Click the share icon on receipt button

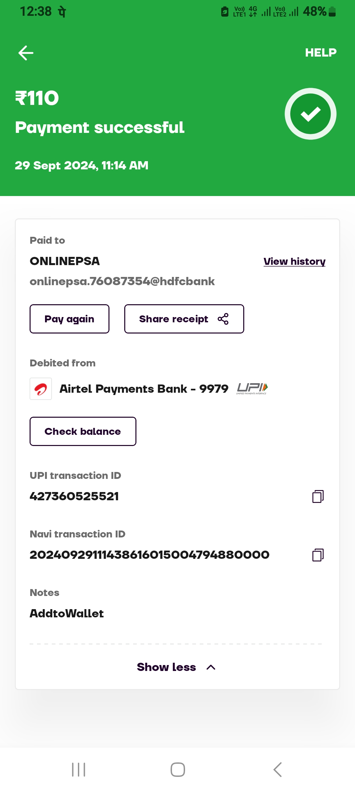pos(223,319)
